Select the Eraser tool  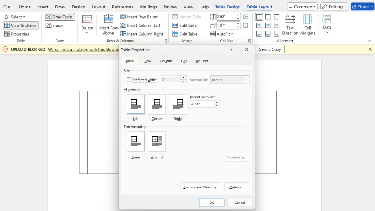pos(55,25)
